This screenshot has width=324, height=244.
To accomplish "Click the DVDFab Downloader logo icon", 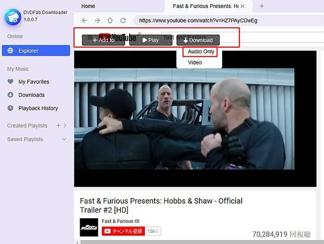I will tap(13, 17).
